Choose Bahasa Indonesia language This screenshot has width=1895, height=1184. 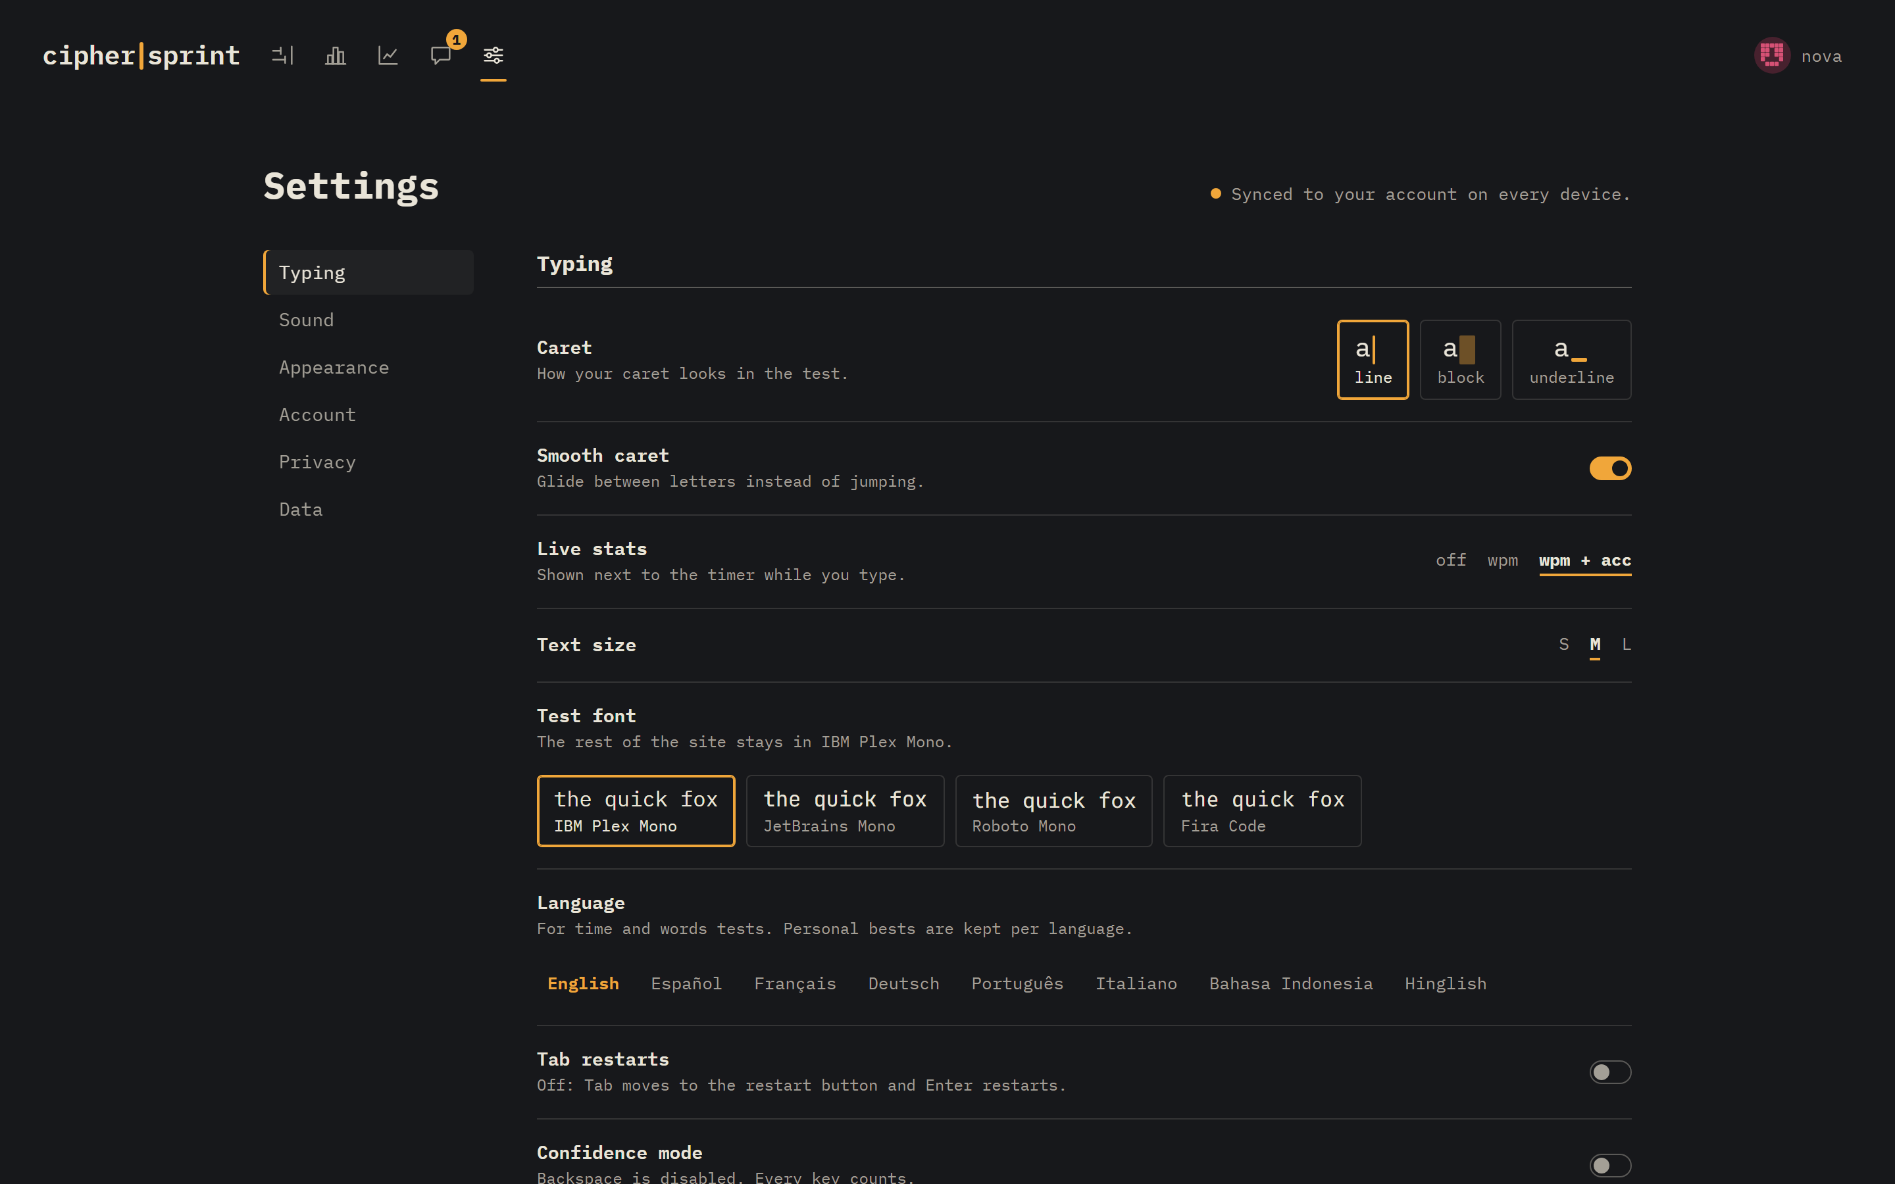click(1290, 983)
